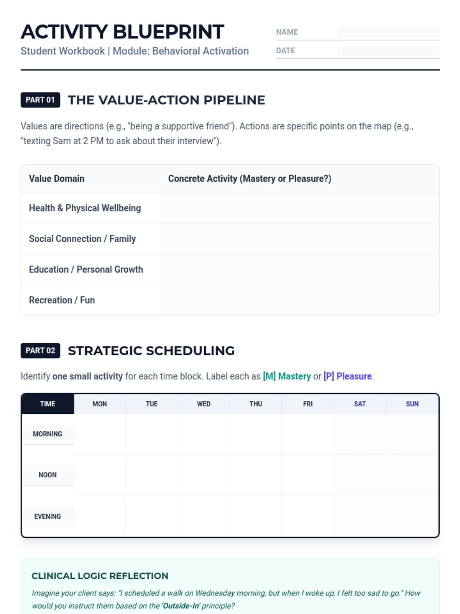
Task: Click the Sunday evening schedule cell
Action: (x=412, y=516)
